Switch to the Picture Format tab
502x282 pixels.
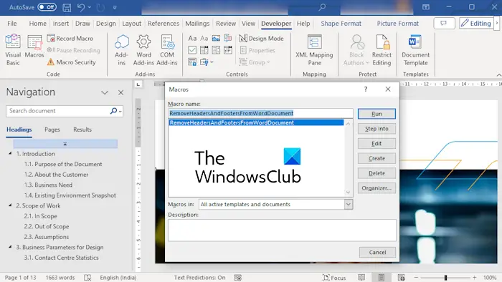coord(397,24)
